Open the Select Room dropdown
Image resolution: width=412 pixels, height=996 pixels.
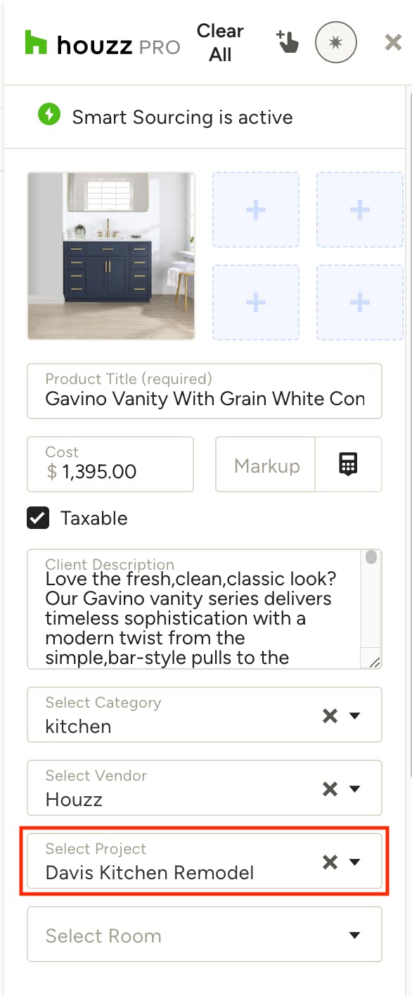(205, 935)
